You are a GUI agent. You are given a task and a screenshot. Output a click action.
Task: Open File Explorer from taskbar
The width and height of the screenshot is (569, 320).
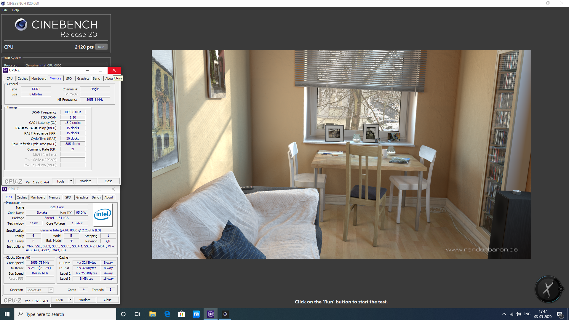(x=152, y=314)
